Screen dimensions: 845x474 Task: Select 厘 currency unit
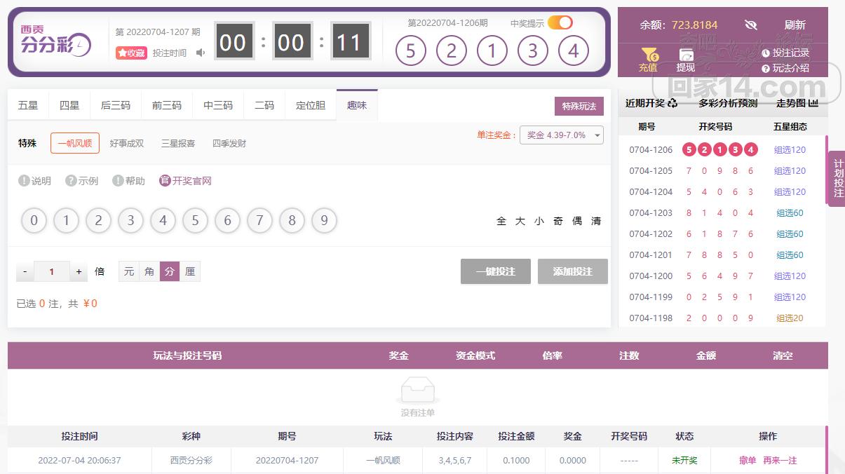pos(190,271)
